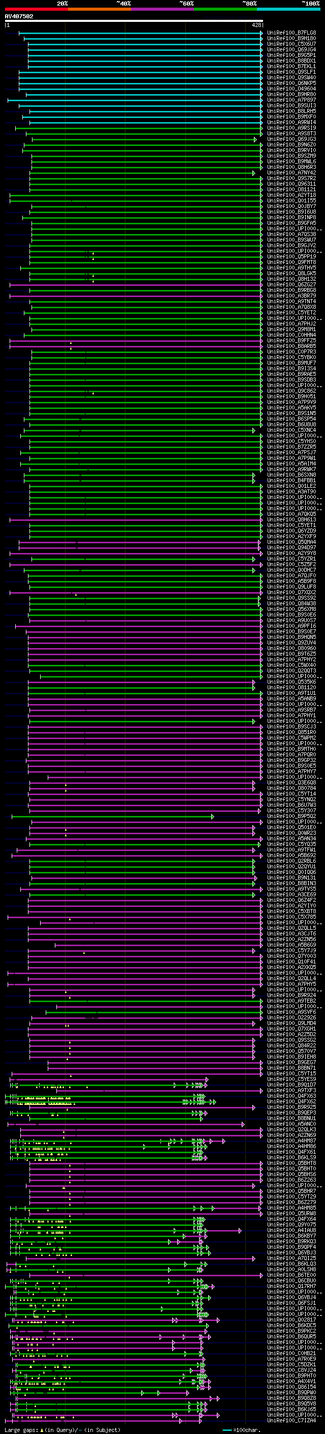This screenshot has height=1434, width=325.
Task: Open hit UniRef100_Q4FX62
Action: (x=291, y=1101)
